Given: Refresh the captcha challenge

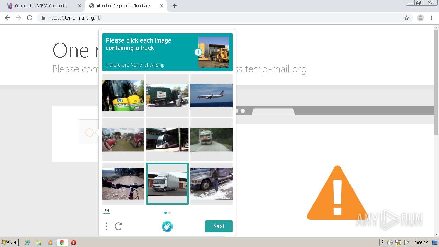Looking at the screenshot, I should [x=118, y=226].
